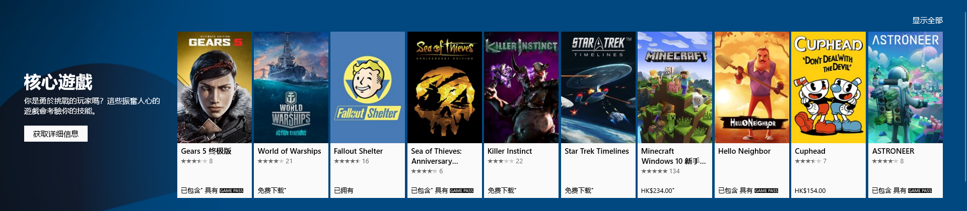
Task: Open Sea of Thieves skull artwork
Action: 445,87
